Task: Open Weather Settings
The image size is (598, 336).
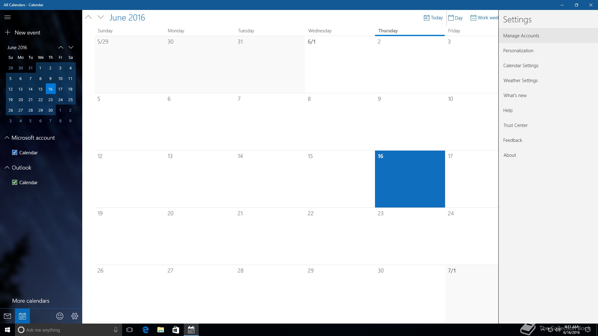Action: tap(520, 81)
